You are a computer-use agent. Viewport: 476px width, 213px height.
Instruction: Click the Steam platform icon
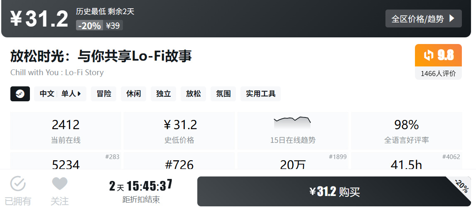20,94
